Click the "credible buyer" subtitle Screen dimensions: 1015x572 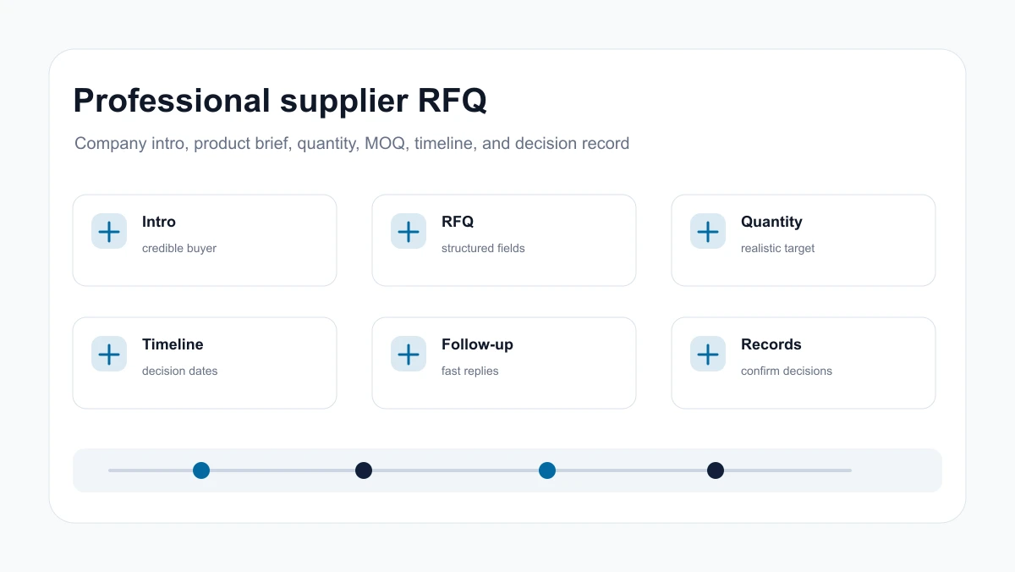[179, 249]
